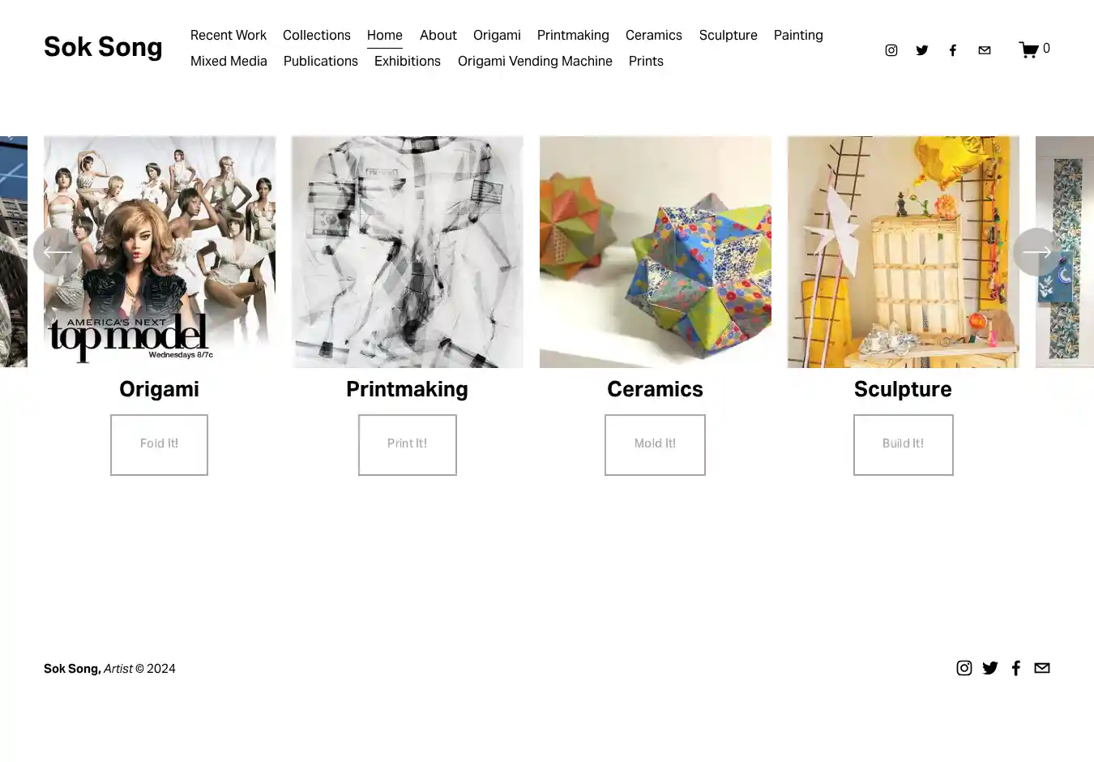Image resolution: width=1094 pixels, height=762 pixels.
Task: Advance carousel with right arrow
Action: [x=1036, y=252]
